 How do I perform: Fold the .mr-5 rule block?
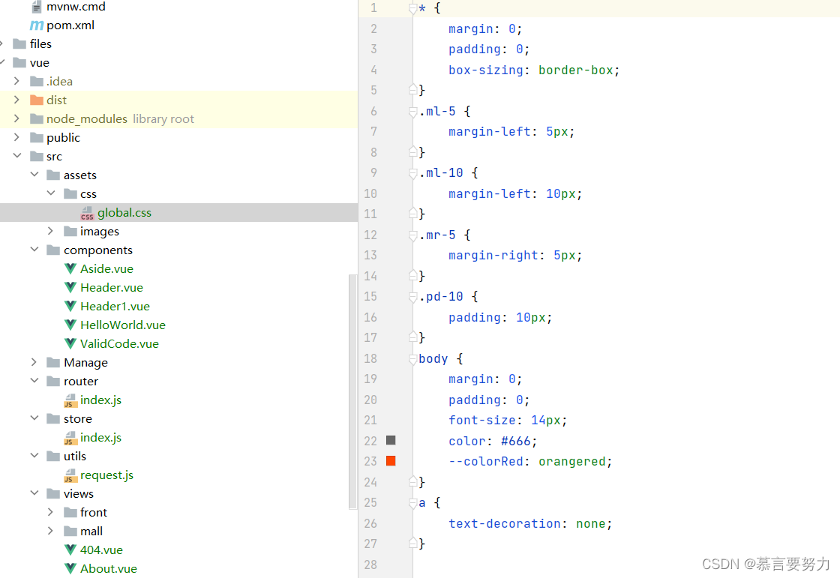tap(413, 235)
